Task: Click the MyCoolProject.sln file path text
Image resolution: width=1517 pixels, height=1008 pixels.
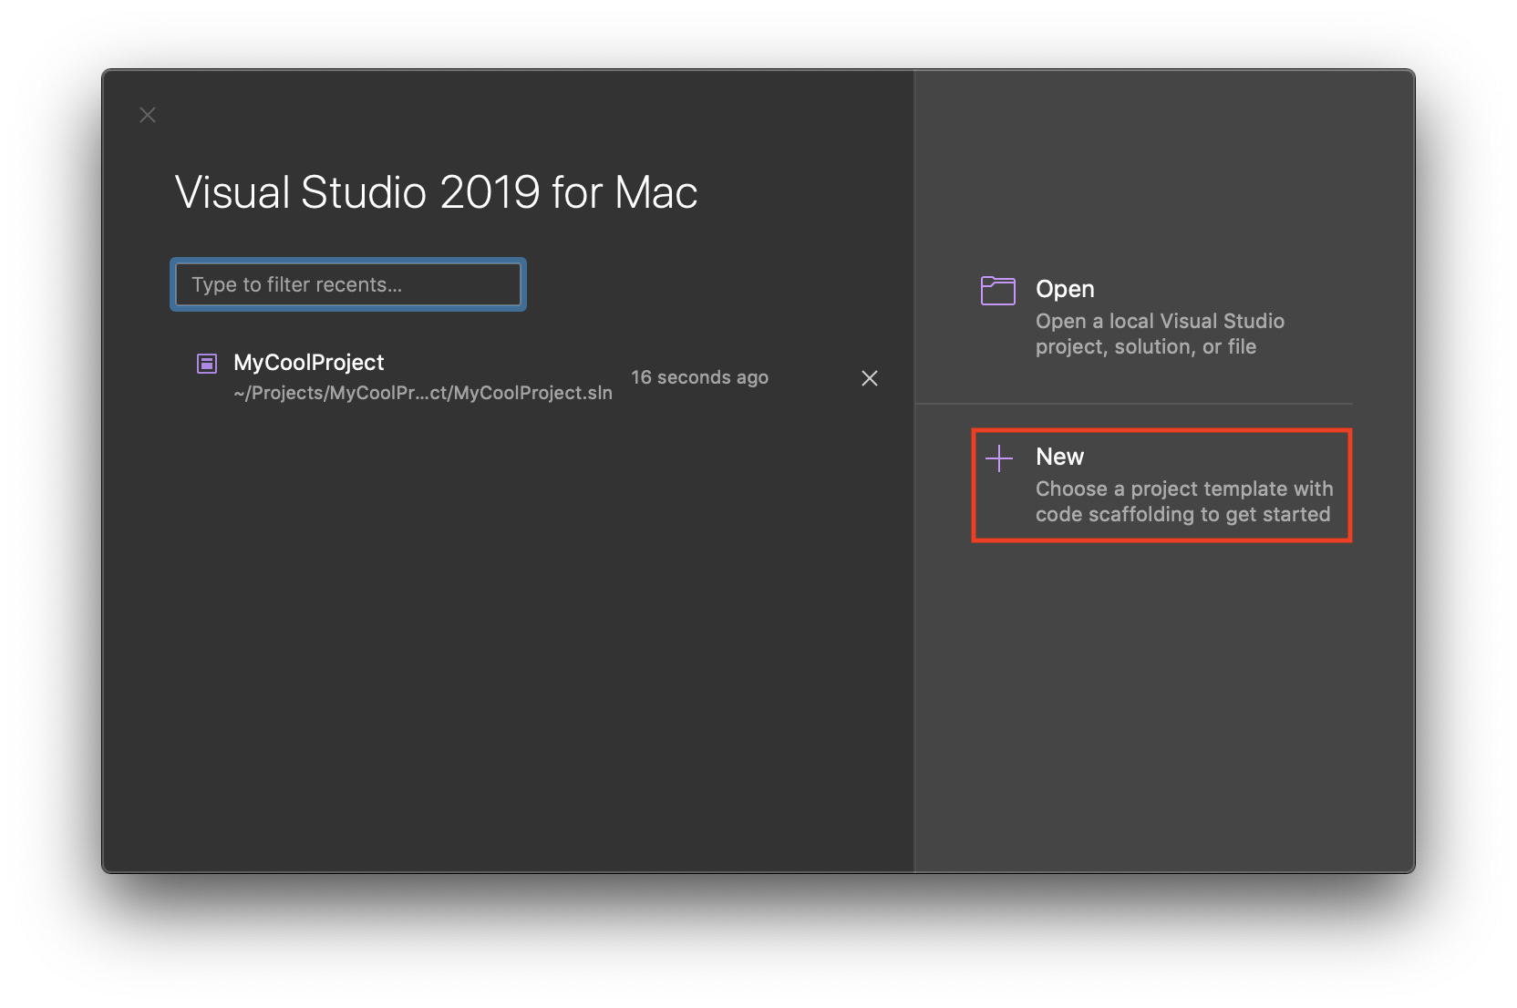Action: [x=421, y=393]
